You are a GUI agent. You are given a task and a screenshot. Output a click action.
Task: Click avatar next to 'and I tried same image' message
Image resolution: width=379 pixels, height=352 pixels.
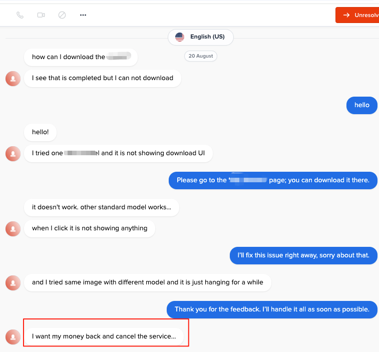click(13, 283)
